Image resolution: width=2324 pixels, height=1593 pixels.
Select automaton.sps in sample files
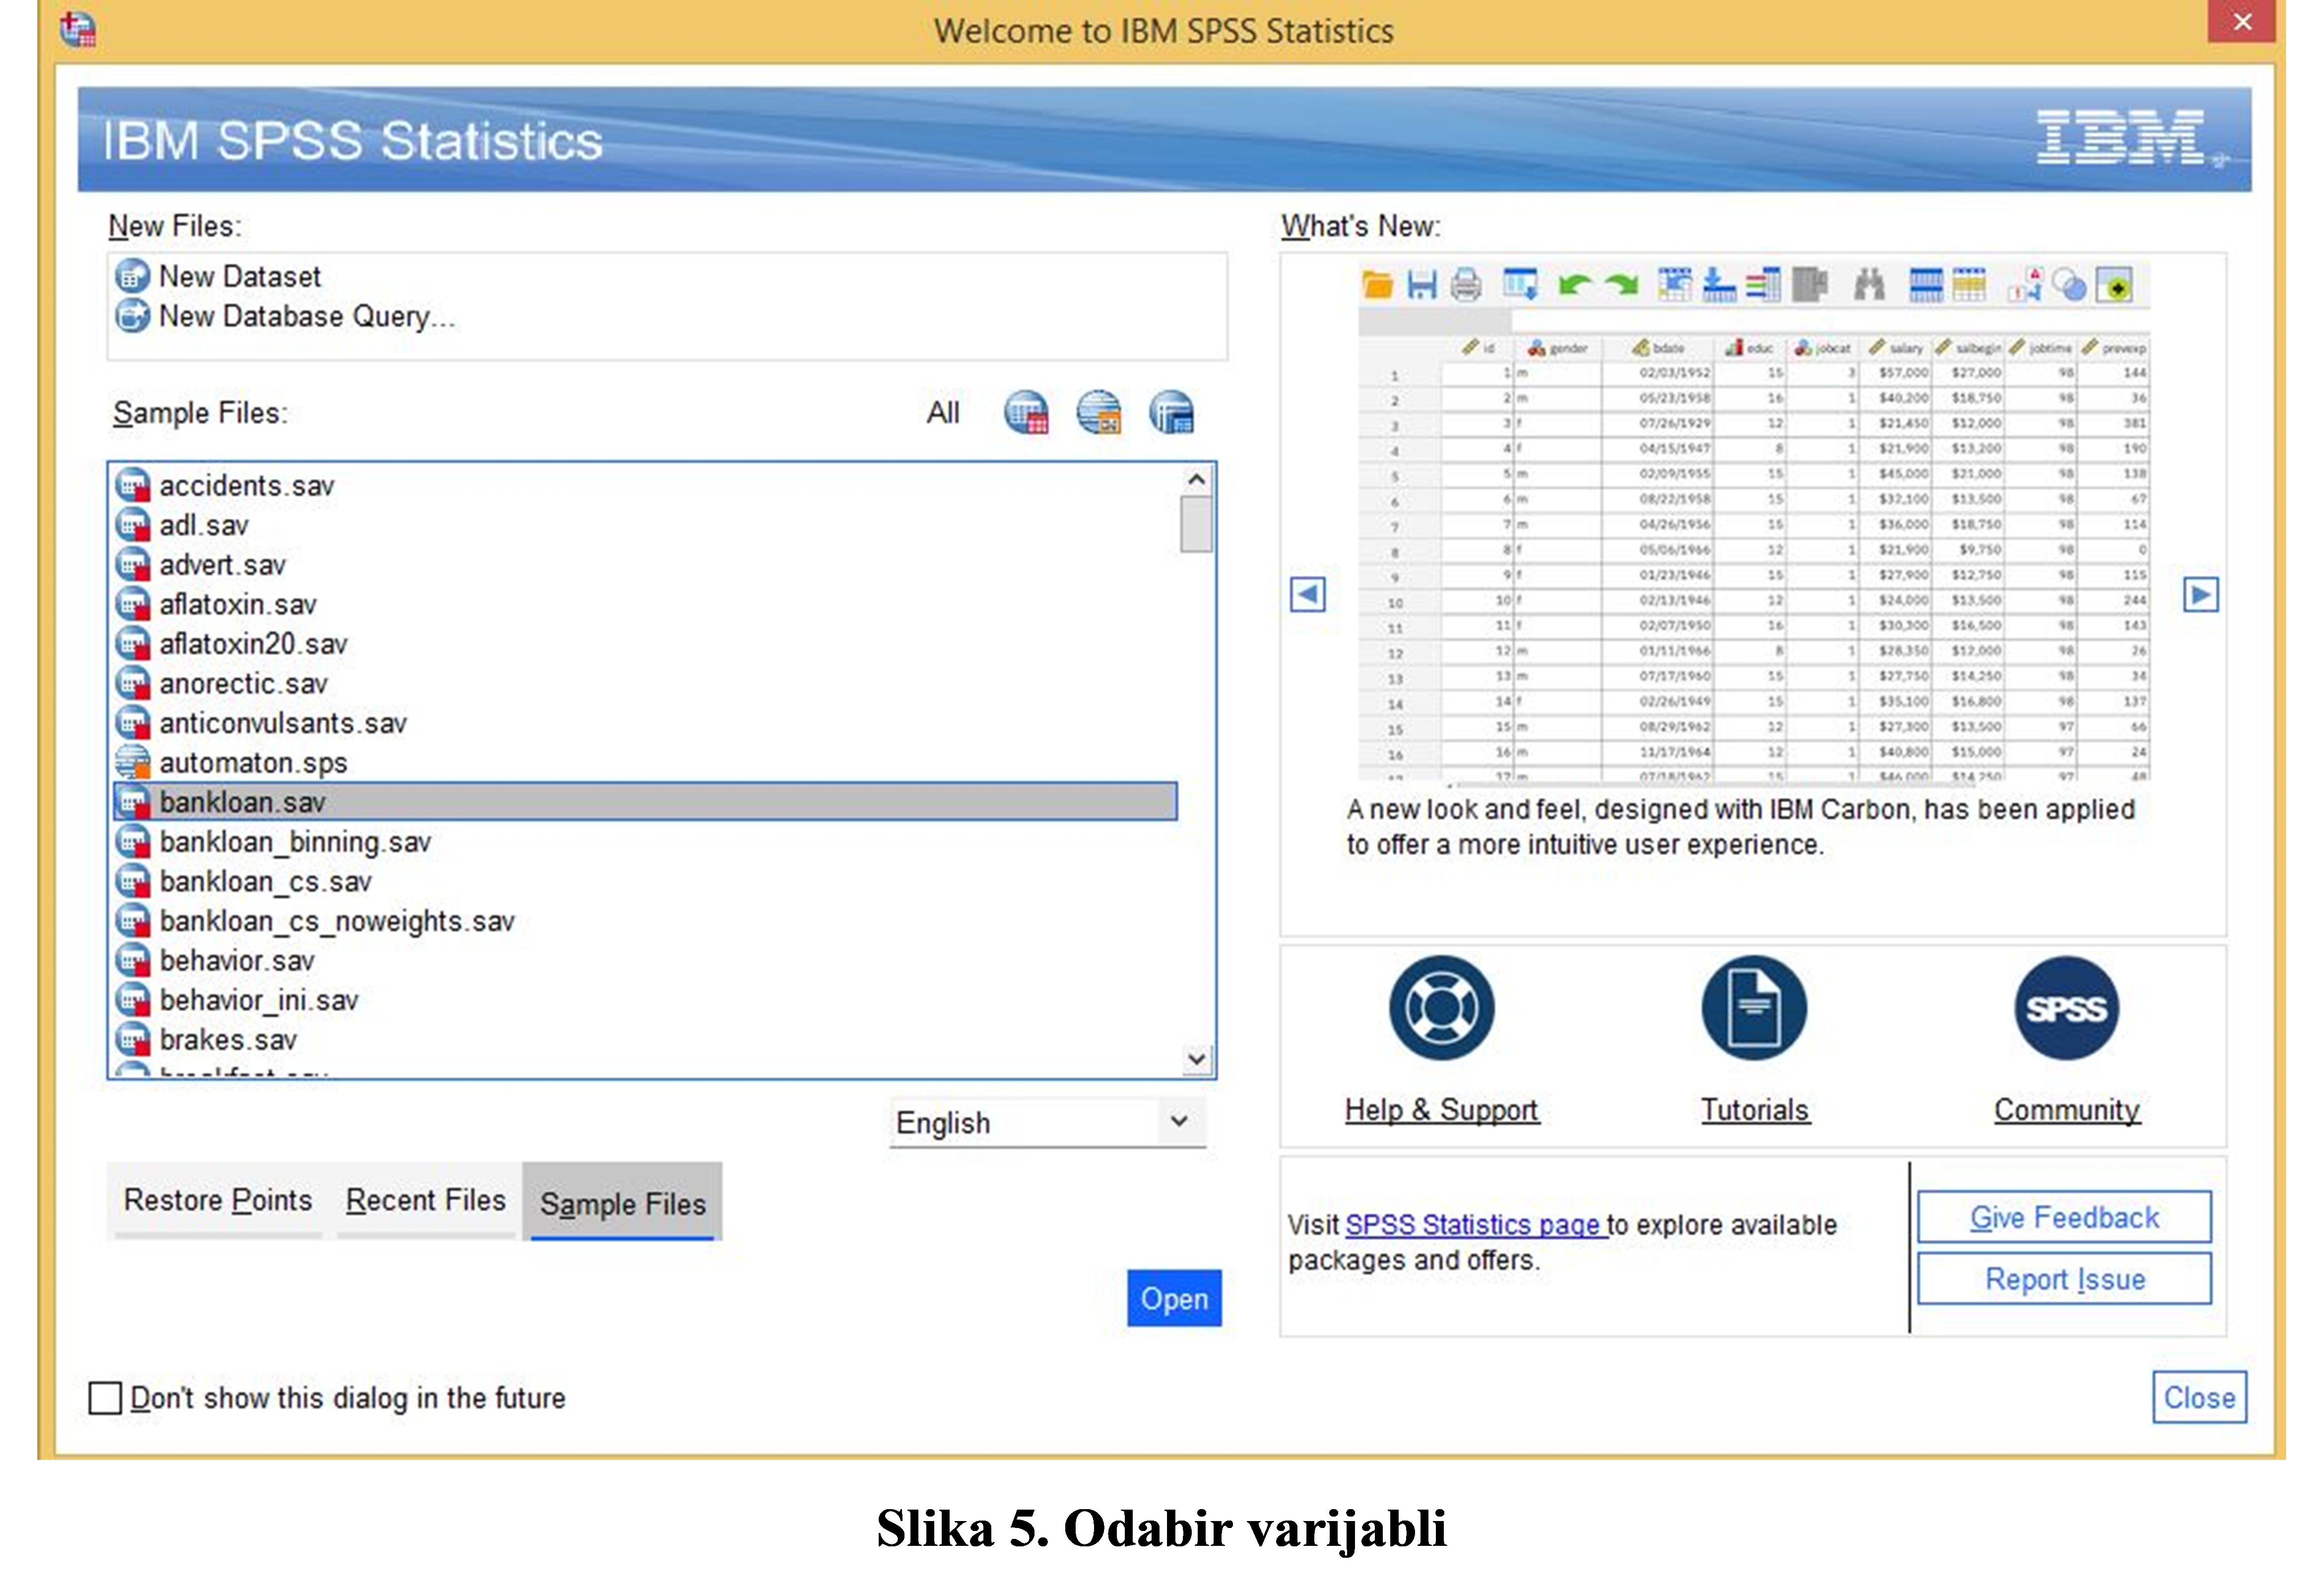(645, 762)
